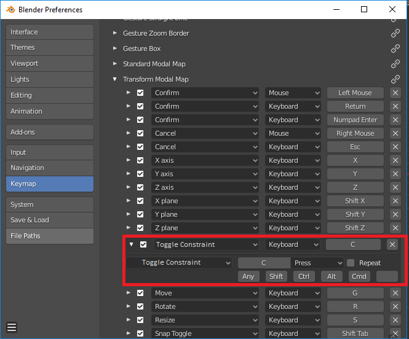Click the C key field in details
Viewport: 409px width, 339px height.
264,263
